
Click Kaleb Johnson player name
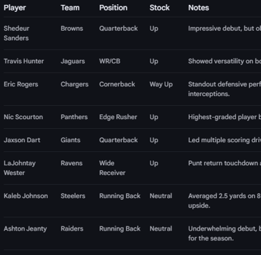(26, 196)
